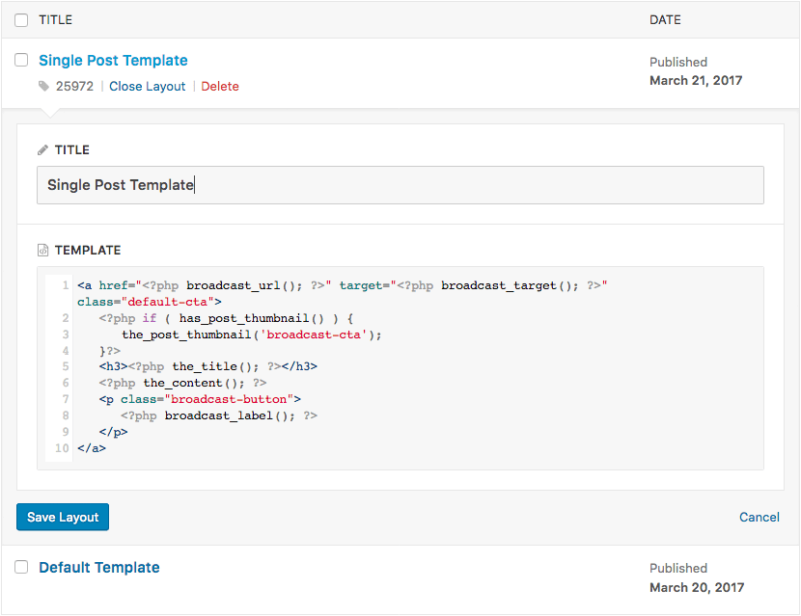
Task: Delete the Single Post Template layout
Action: pos(220,86)
